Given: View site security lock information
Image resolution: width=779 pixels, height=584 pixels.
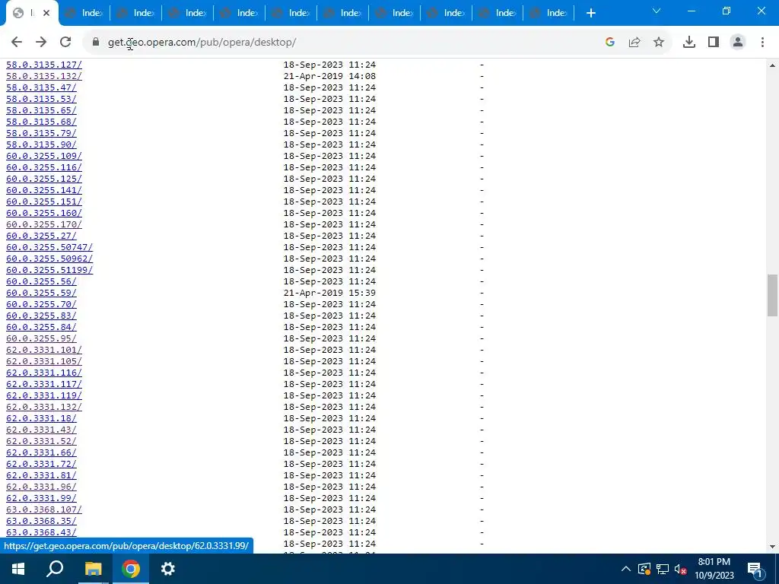Looking at the screenshot, I should (x=96, y=43).
